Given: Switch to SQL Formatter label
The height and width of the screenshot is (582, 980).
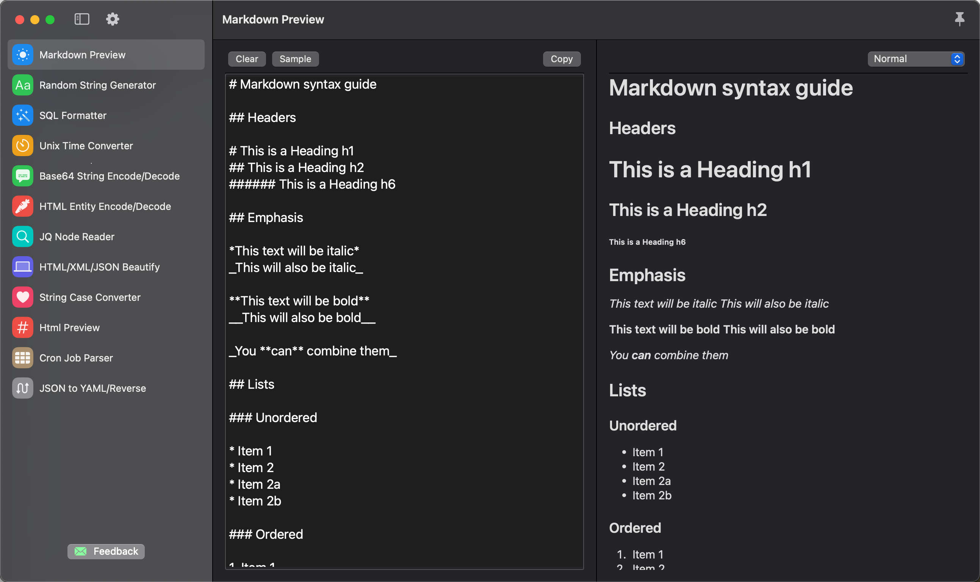Looking at the screenshot, I should 73,115.
